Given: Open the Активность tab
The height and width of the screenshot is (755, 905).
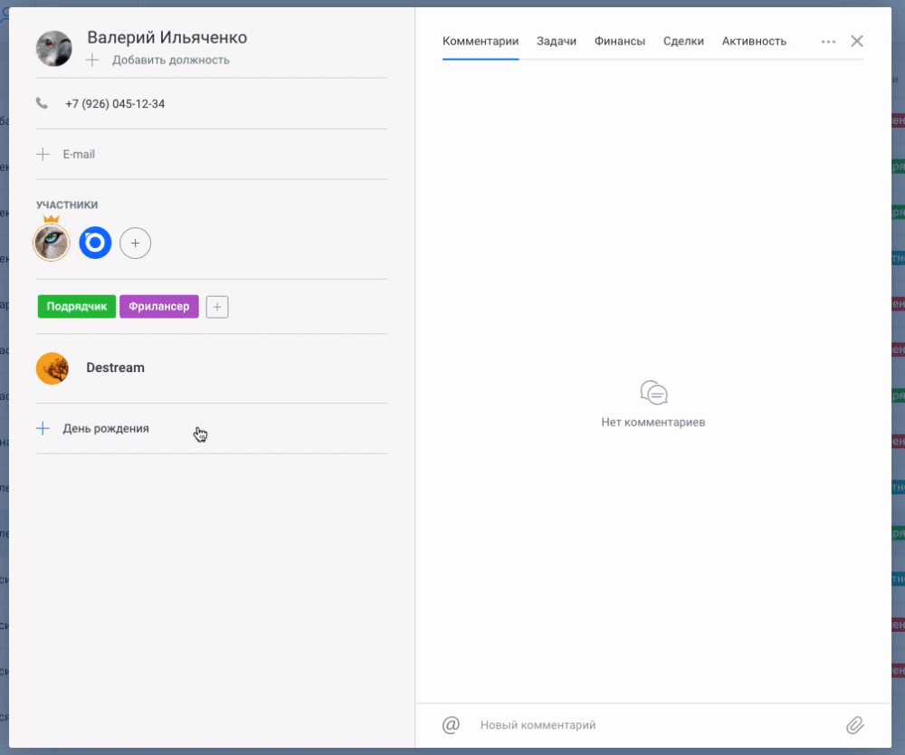Looking at the screenshot, I should pos(754,42).
